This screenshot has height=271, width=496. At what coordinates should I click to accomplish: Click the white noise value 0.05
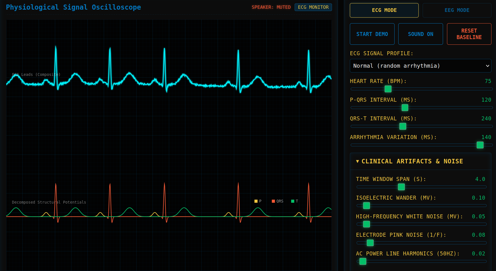[x=478, y=217]
